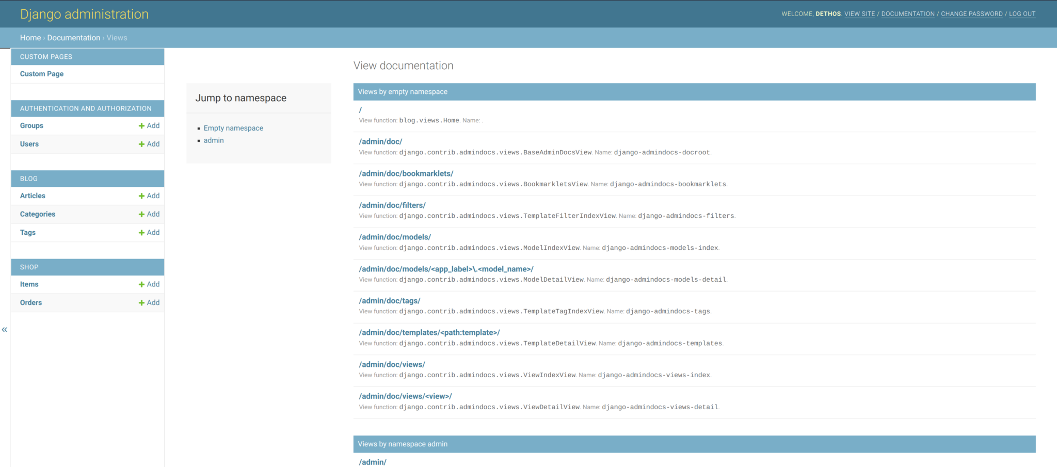Add a new Category using the plus icon
Image resolution: width=1057 pixels, height=467 pixels.
(149, 214)
